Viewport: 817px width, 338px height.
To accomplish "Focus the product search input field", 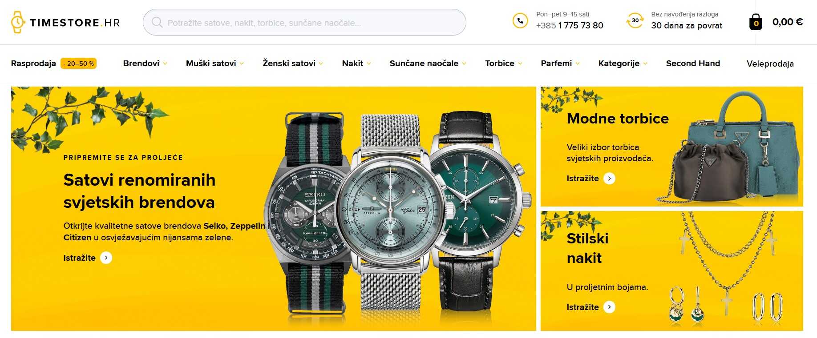I will (304, 22).
